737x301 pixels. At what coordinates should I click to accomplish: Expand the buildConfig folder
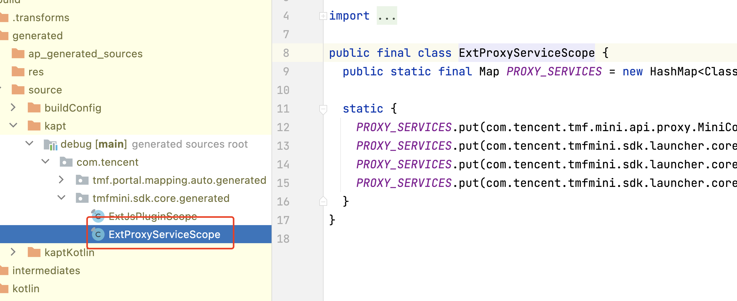pyautogui.click(x=13, y=108)
